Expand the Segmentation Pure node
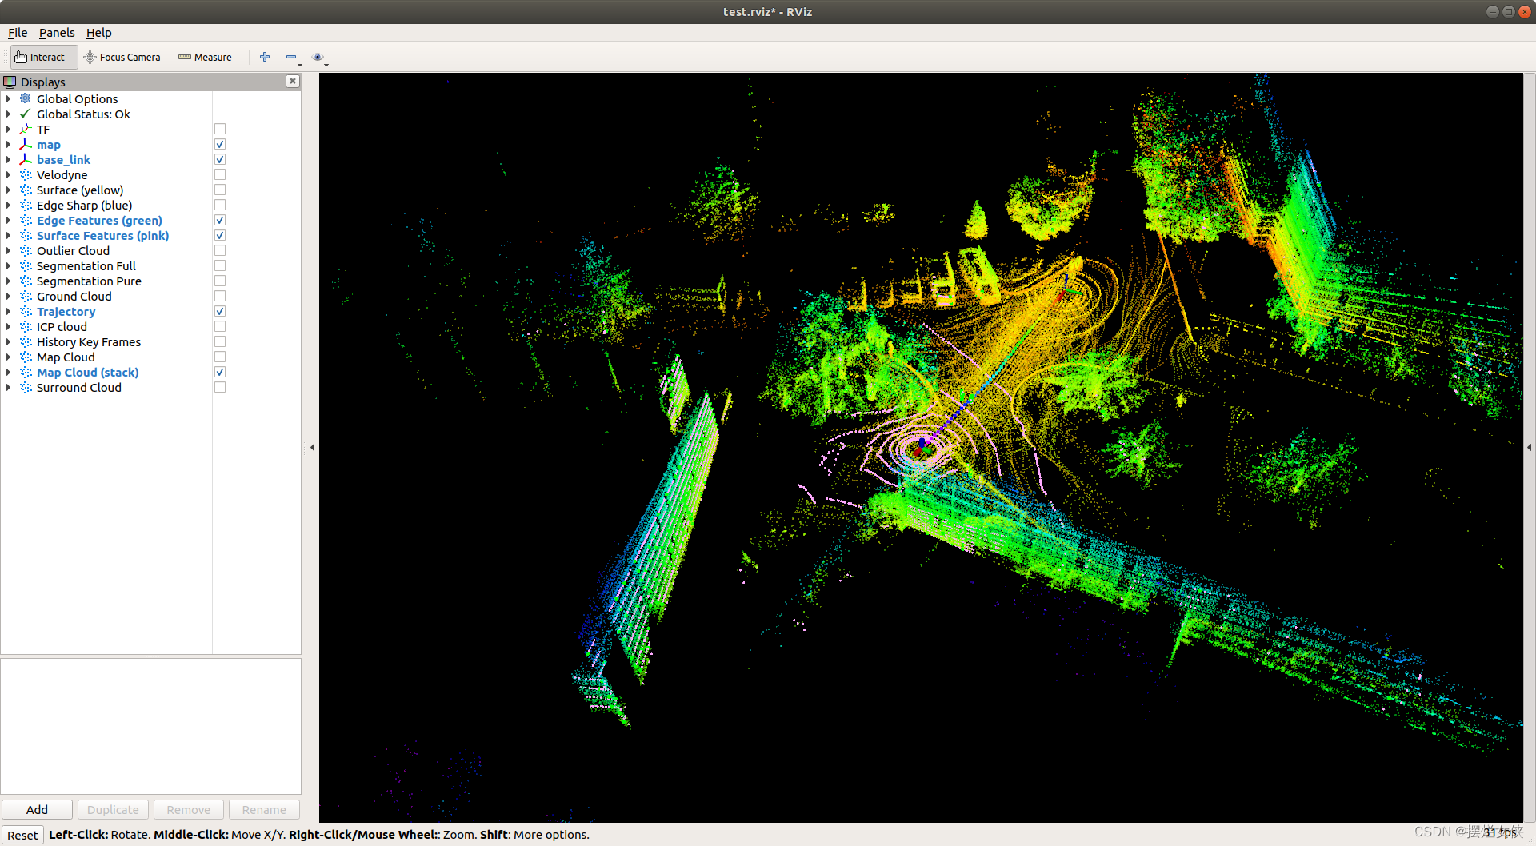 (x=8, y=281)
